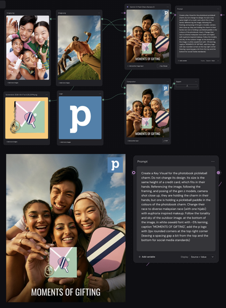
Task: Click large Prompt panel right purple port
Action: point(218,172)
